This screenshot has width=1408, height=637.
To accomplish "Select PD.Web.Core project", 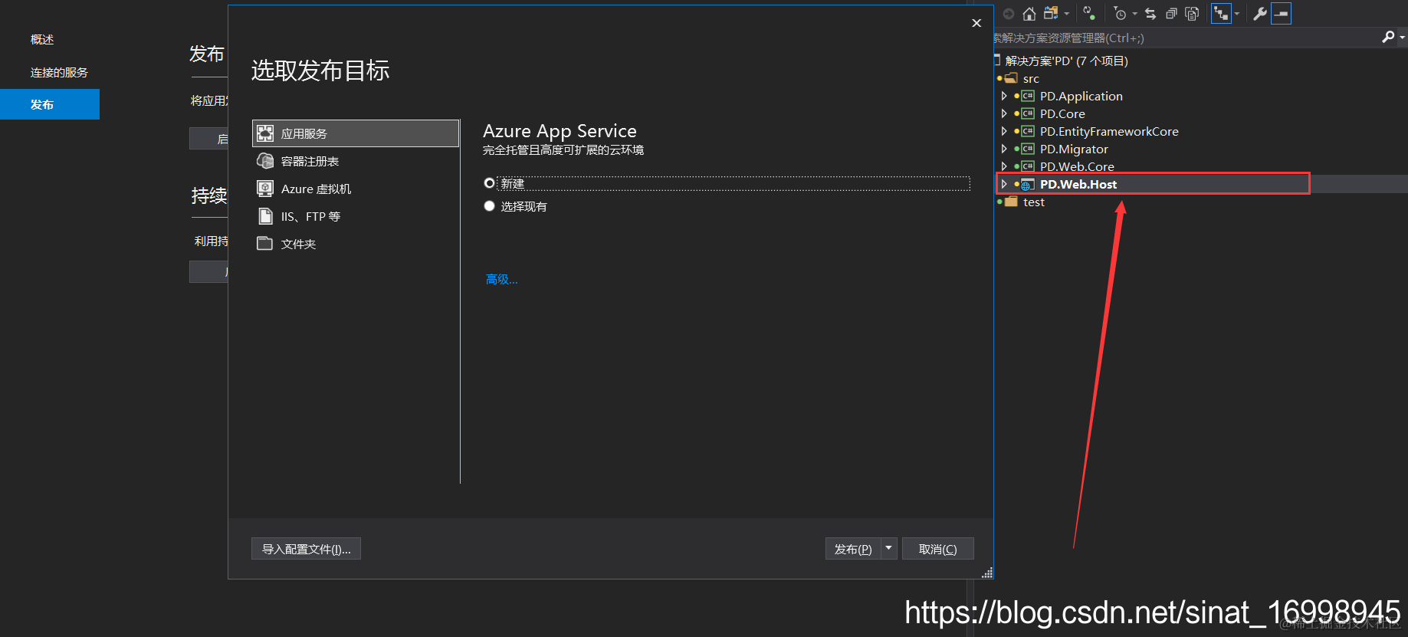I will tap(1077, 166).
